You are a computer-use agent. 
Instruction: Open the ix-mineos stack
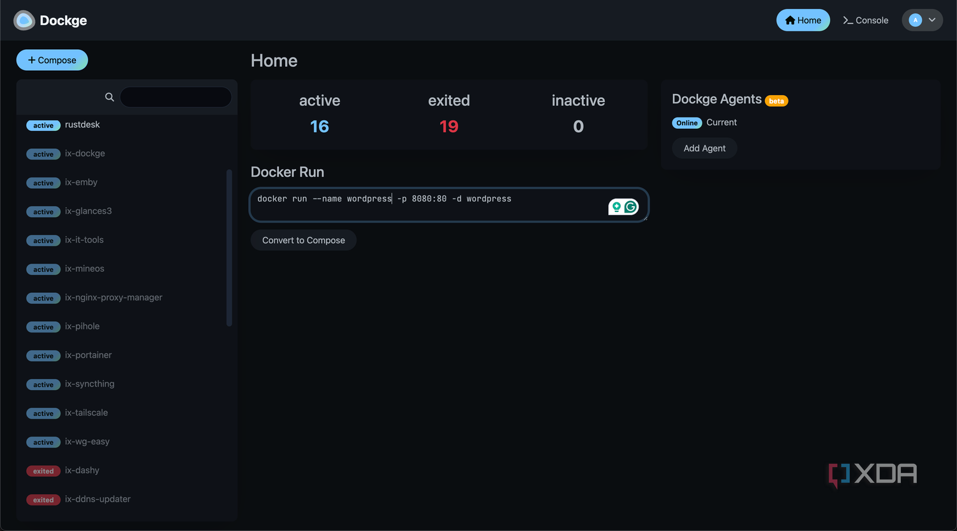click(126, 269)
